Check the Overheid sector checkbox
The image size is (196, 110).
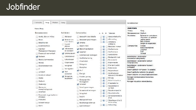(x=37, y=92)
